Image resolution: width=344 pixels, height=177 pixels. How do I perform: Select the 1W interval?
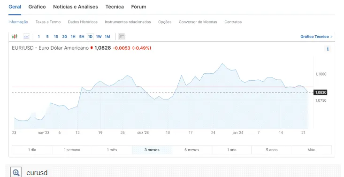99,37
